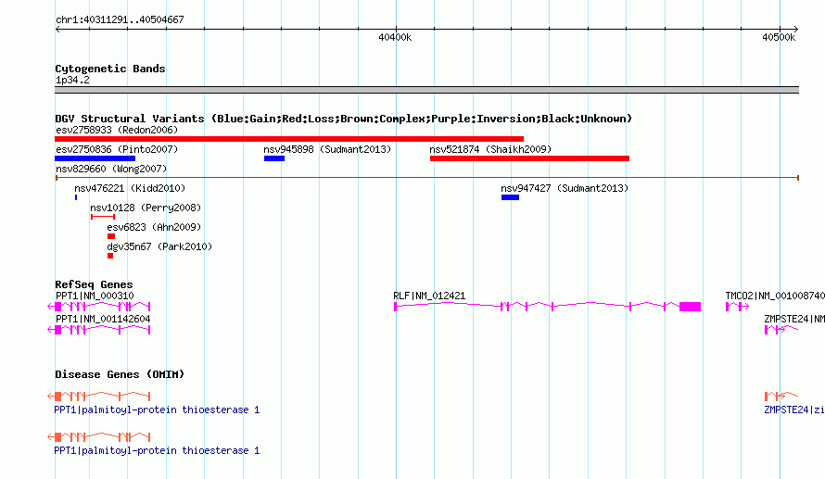Select the PPT1|NM_001142604 RefSeq gene glyph
The height and width of the screenshot is (479, 825).
click(99, 330)
